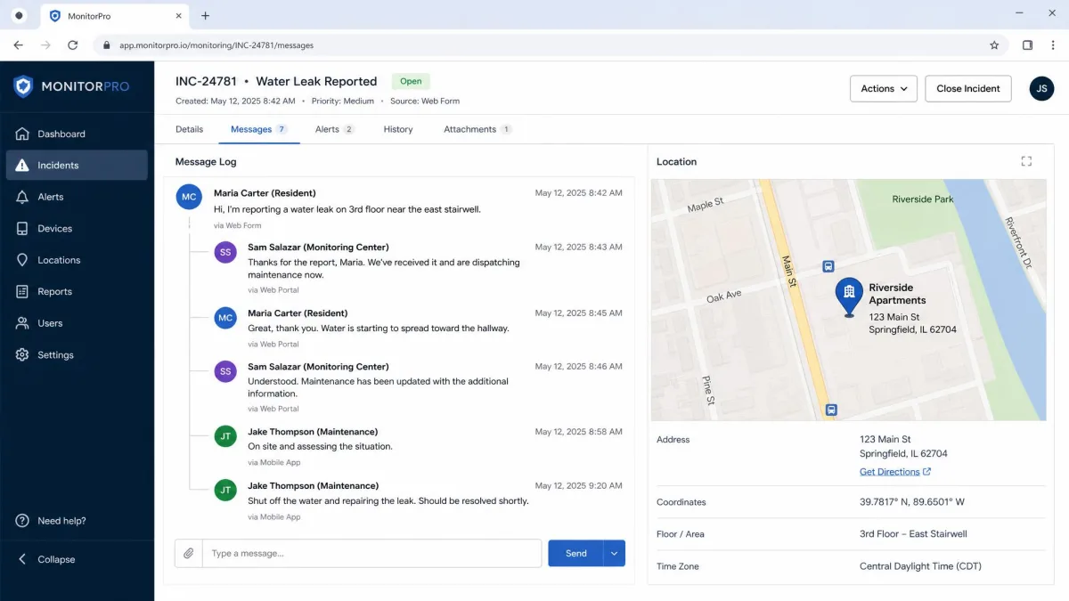Click the 3rd Floor – East Stairwell value
This screenshot has width=1069, height=601.
tap(913, 534)
